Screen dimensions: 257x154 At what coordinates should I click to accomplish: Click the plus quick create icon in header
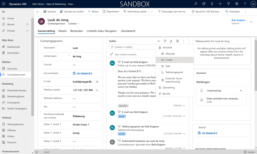(x=220, y=4)
